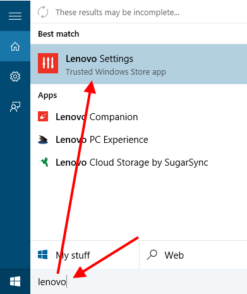Image resolution: width=247 pixels, height=294 pixels.
Task: Click the Windows Start button
Action: (15, 281)
